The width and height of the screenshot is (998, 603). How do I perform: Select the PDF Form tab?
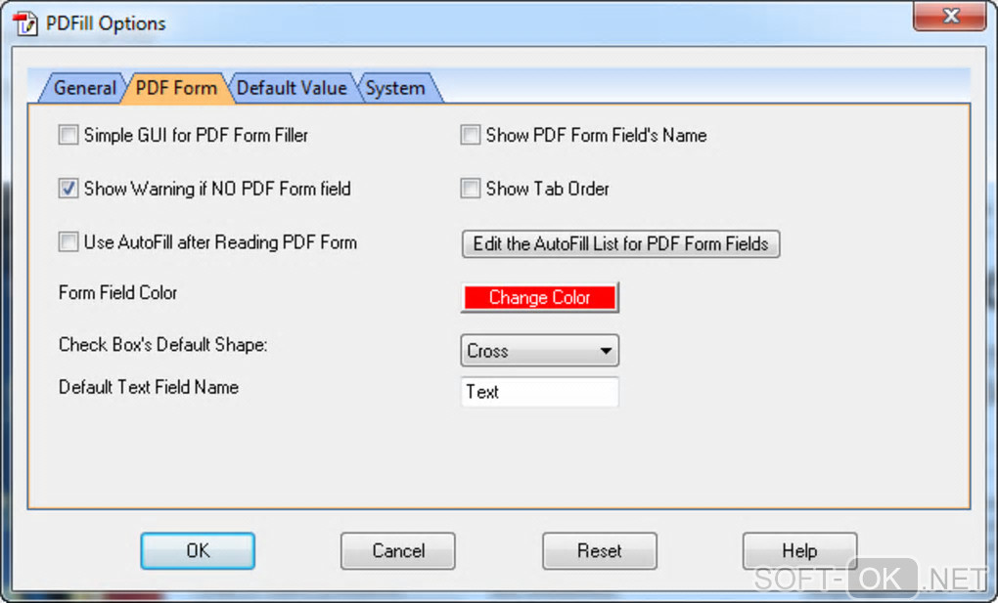[176, 88]
